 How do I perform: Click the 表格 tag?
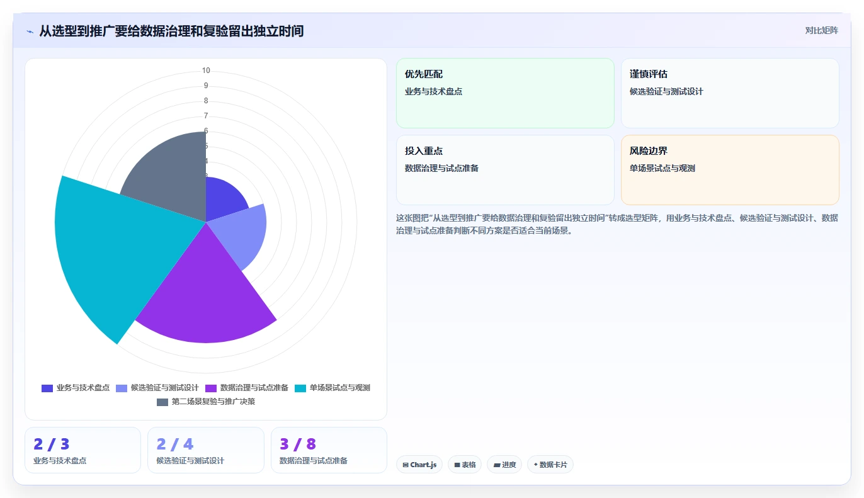pos(465,465)
